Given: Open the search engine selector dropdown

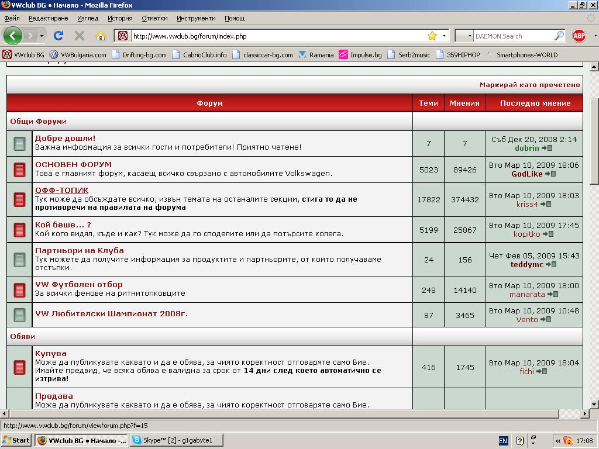Looking at the screenshot, I should click(464, 36).
